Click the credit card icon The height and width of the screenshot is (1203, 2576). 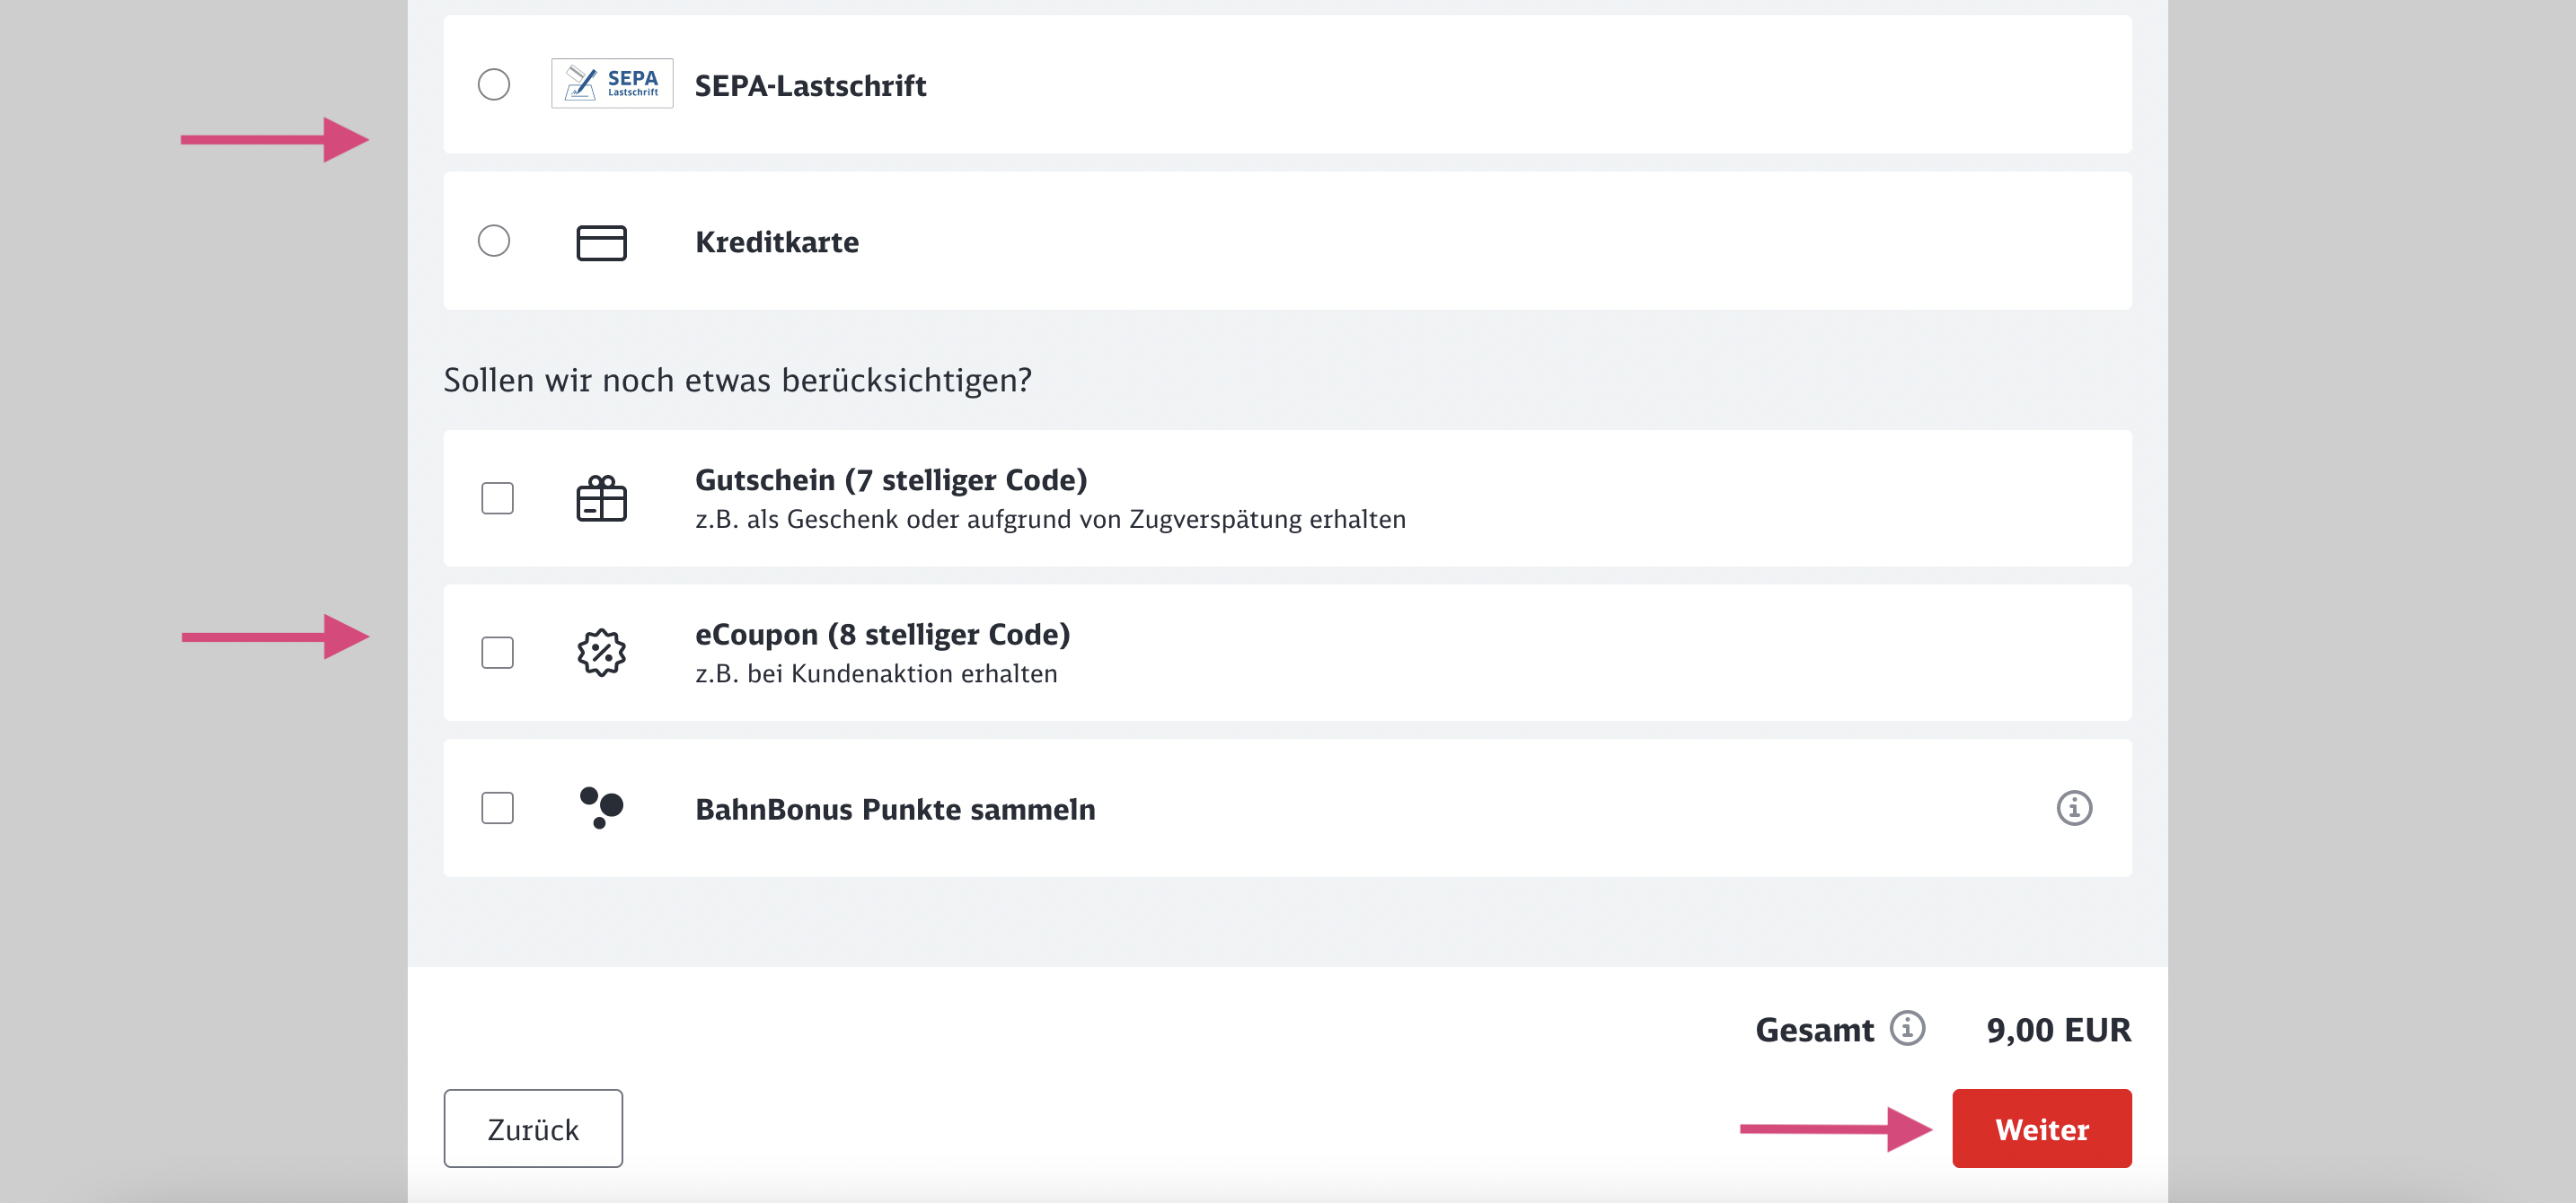click(601, 242)
